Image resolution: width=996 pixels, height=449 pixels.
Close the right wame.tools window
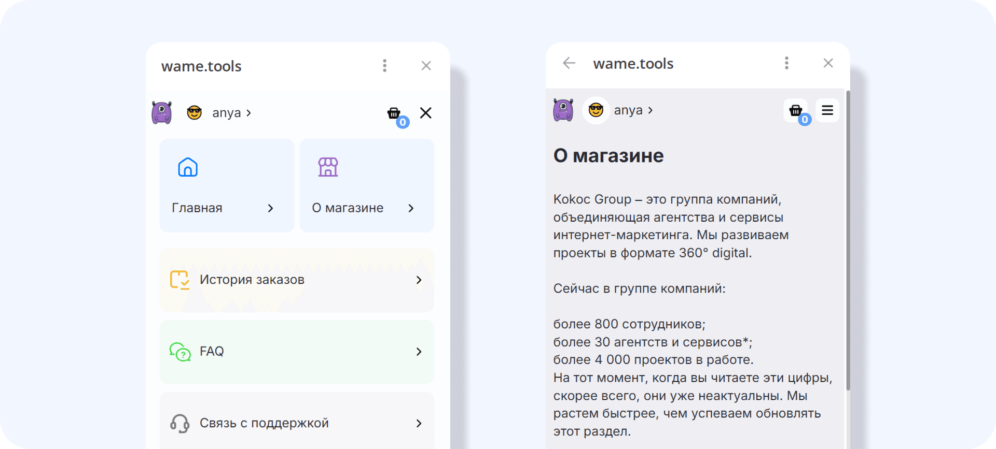[x=828, y=63]
